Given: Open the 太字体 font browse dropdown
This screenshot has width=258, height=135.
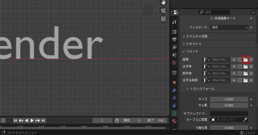Looking at the screenshot, I should click(206, 67).
